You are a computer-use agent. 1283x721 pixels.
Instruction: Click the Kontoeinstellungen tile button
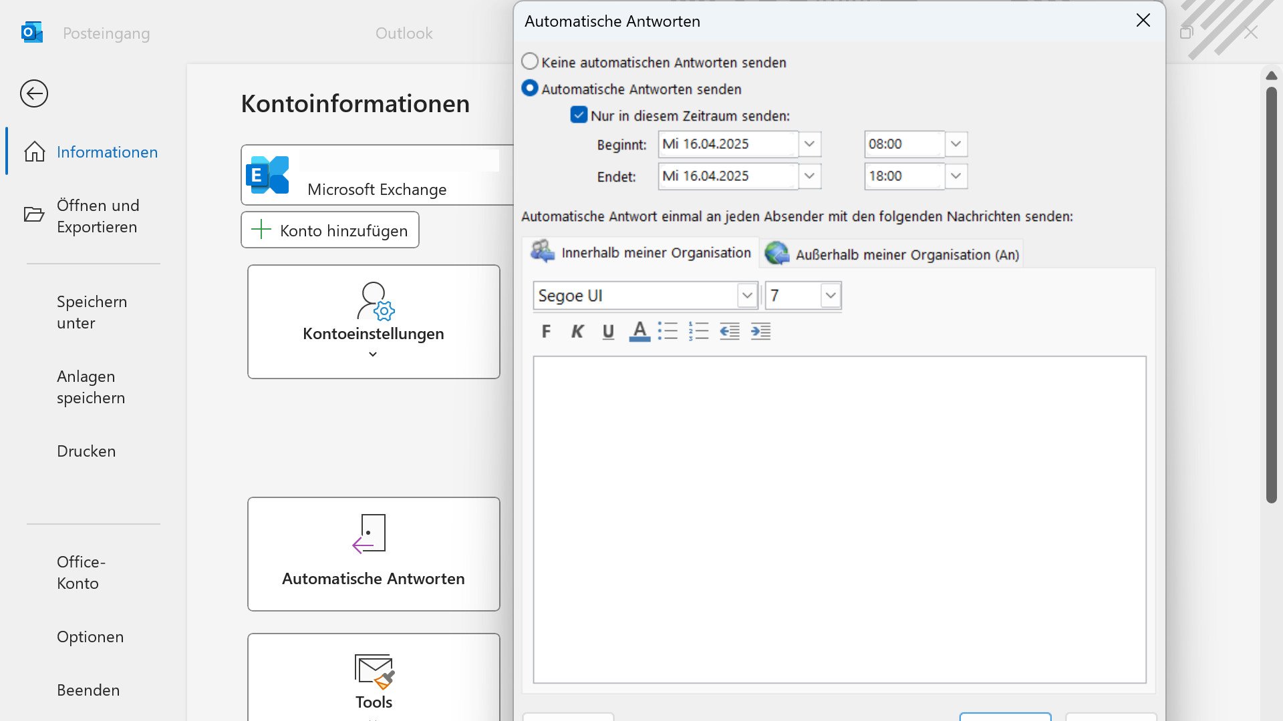374,322
